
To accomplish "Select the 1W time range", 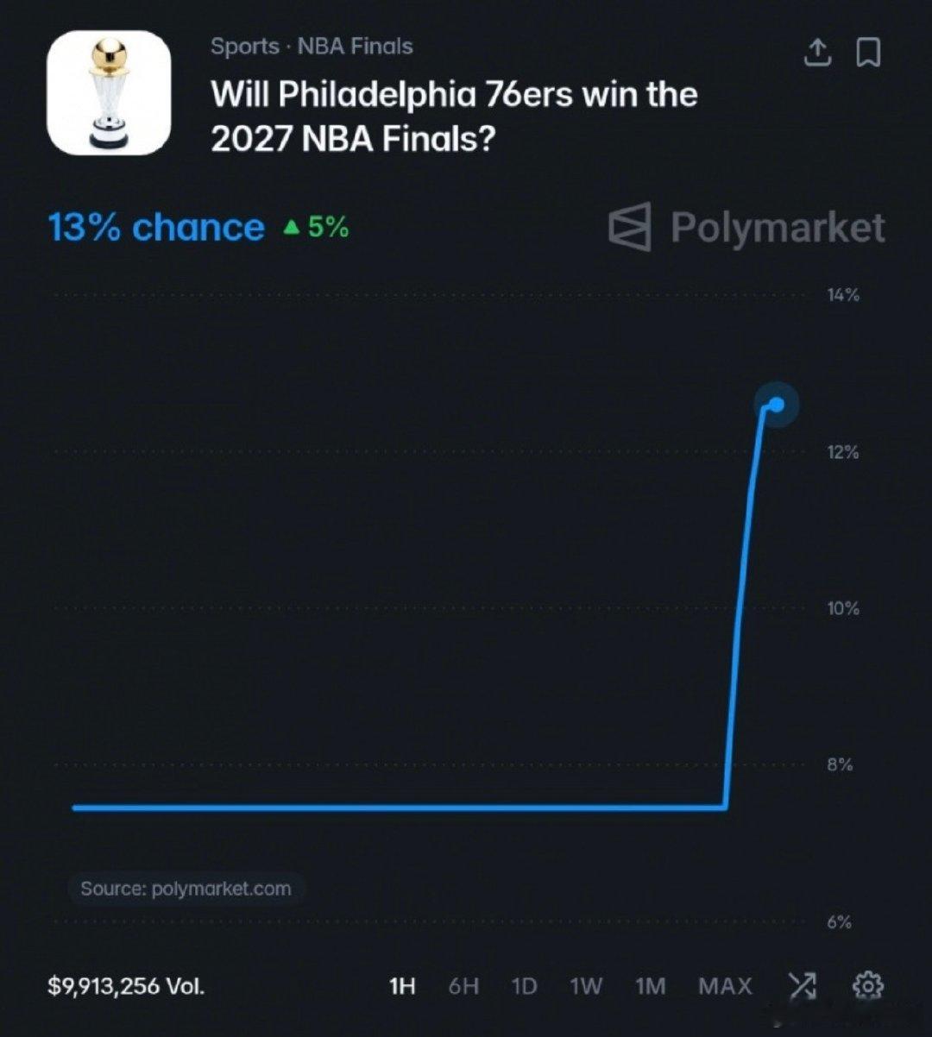I will (x=586, y=986).
